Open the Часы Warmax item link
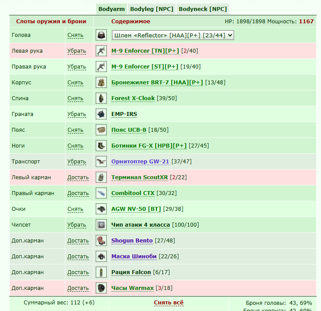321x311 pixels. coord(133,288)
